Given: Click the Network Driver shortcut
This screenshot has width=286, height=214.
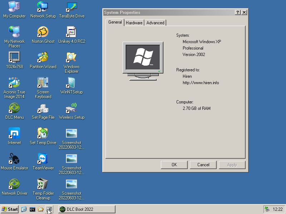Looking at the screenshot, I should 14,187.
